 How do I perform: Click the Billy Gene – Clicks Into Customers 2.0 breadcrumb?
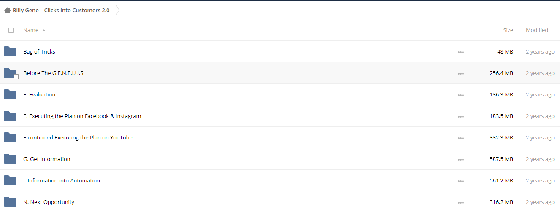click(61, 11)
